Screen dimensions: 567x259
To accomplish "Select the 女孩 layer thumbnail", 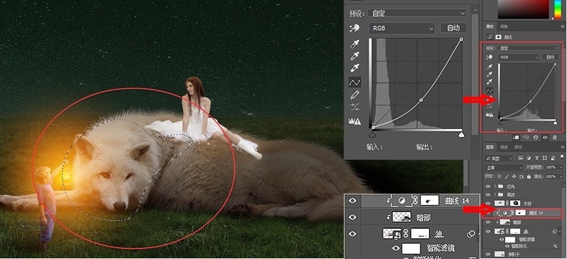I will (x=499, y=204).
